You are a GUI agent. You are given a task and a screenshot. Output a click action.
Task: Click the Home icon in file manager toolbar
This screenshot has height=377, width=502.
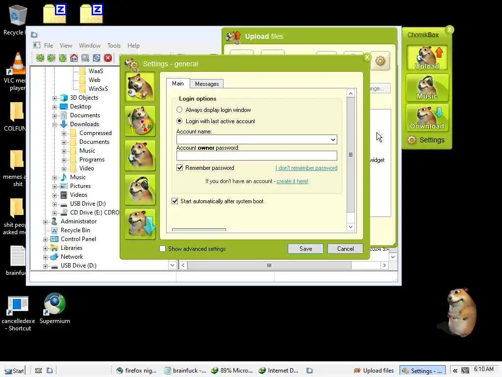pos(74,58)
